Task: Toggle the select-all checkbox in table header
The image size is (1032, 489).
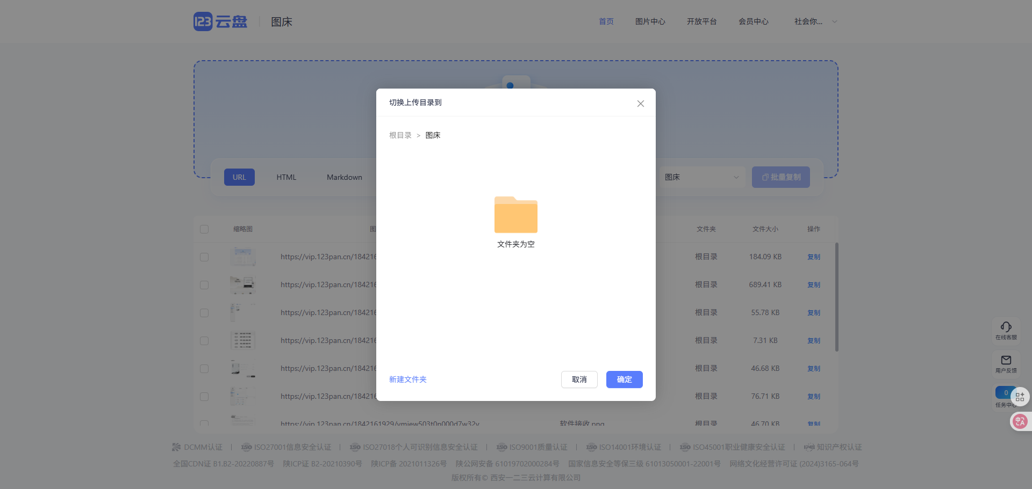Action: click(x=204, y=229)
